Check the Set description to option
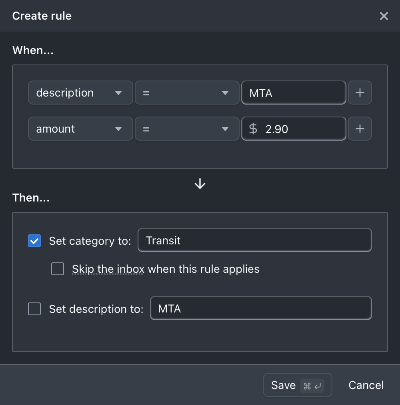The width and height of the screenshot is (400, 405). click(x=34, y=308)
